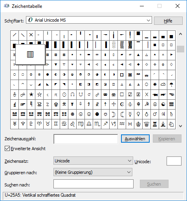The width and height of the screenshot is (187, 201).
Task: Focus the Suchen nach search field
Action: [93, 184]
